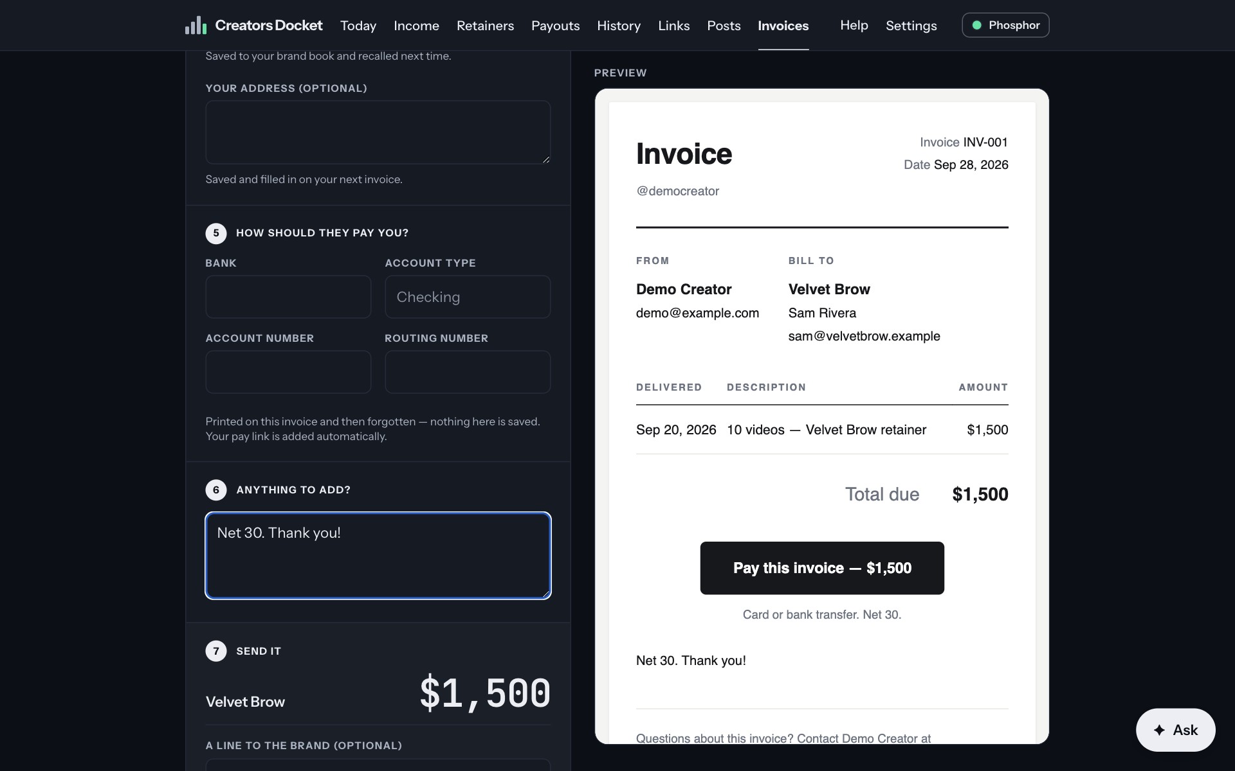This screenshot has width=1235, height=771.
Task: Click the 'Questions about this invoice?' footer line
Action: click(783, 738)
